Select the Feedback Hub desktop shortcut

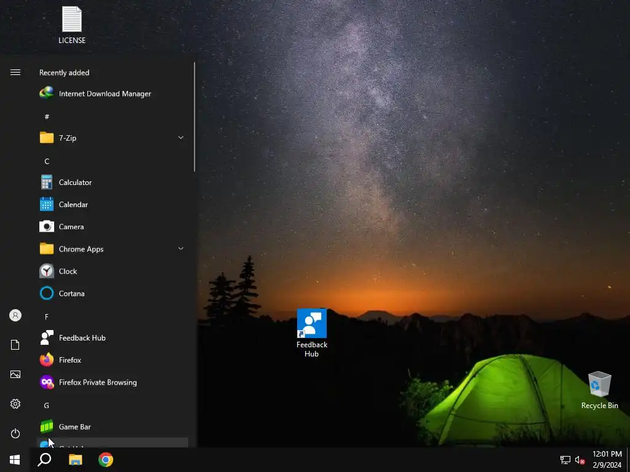(x=312, y=332)
